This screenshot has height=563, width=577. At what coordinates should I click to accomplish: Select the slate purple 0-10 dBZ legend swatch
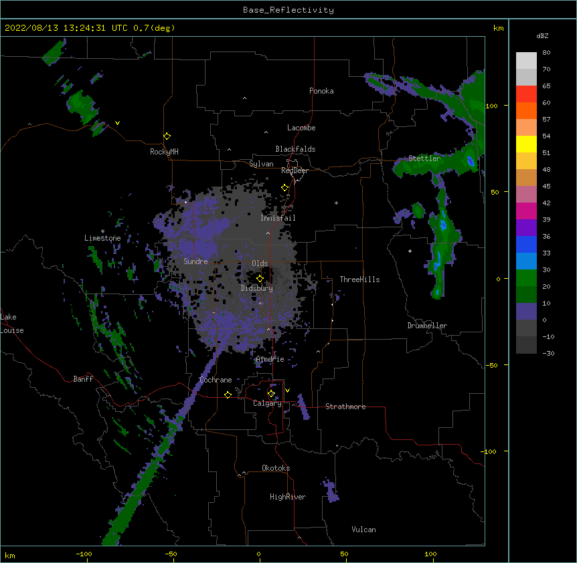tap(526, 312)
